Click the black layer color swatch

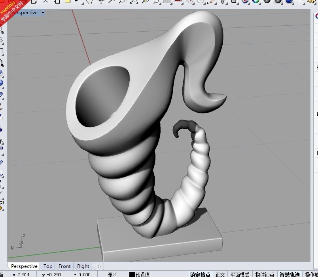click(x=132, y=275)
